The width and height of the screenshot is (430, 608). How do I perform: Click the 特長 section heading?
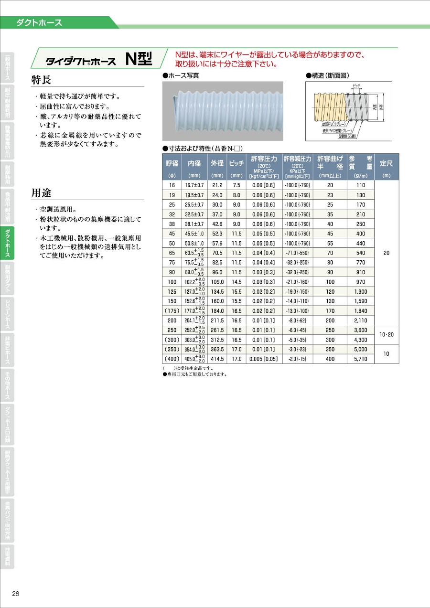[42, 80]
